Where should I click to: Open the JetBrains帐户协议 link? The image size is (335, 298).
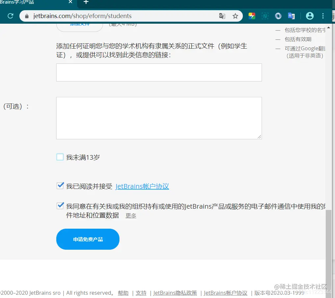tap(142, 186)
